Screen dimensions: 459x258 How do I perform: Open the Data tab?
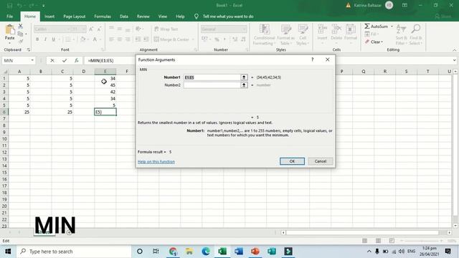pyautogui.click(x=124, y=16)
